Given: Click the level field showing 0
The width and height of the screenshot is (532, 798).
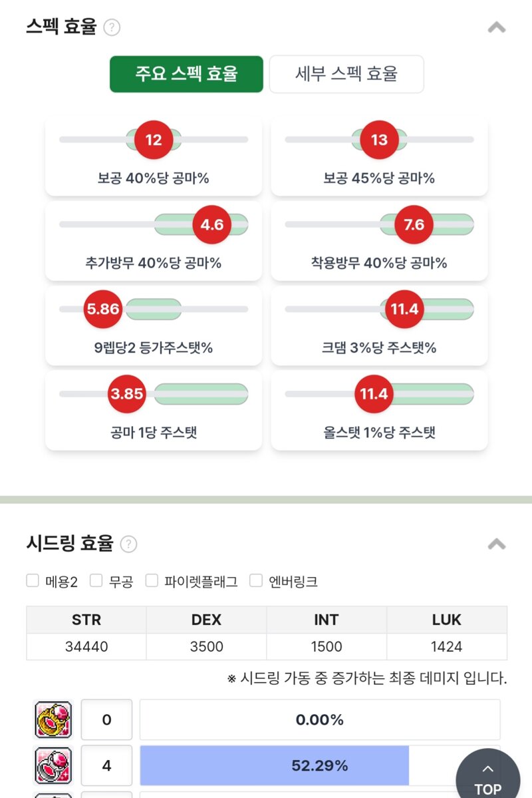Looking at the screenshot, I should (107, 719).
